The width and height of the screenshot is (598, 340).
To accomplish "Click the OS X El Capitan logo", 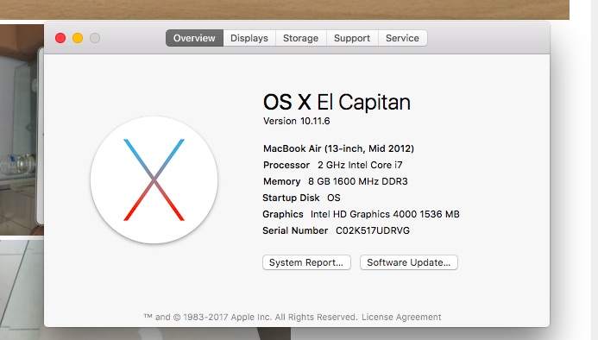I will pos(154,180).
